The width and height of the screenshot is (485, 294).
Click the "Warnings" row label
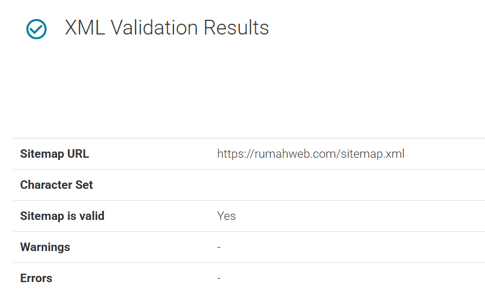(x=45, y=247)
